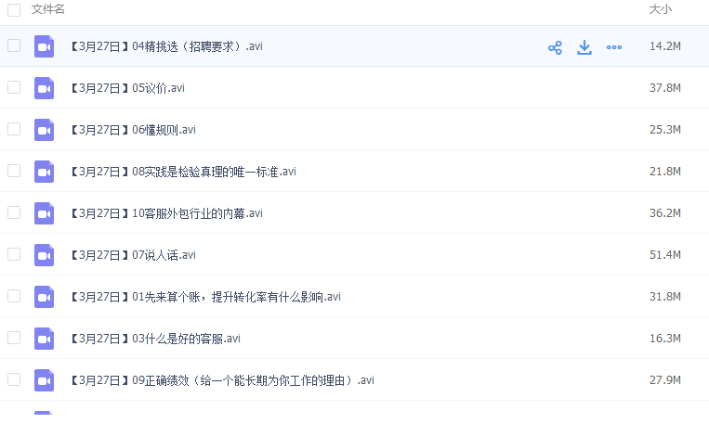Click video icon of 07说人话.avi
This screenshot has height=436, width=709.
coord(44,255)
